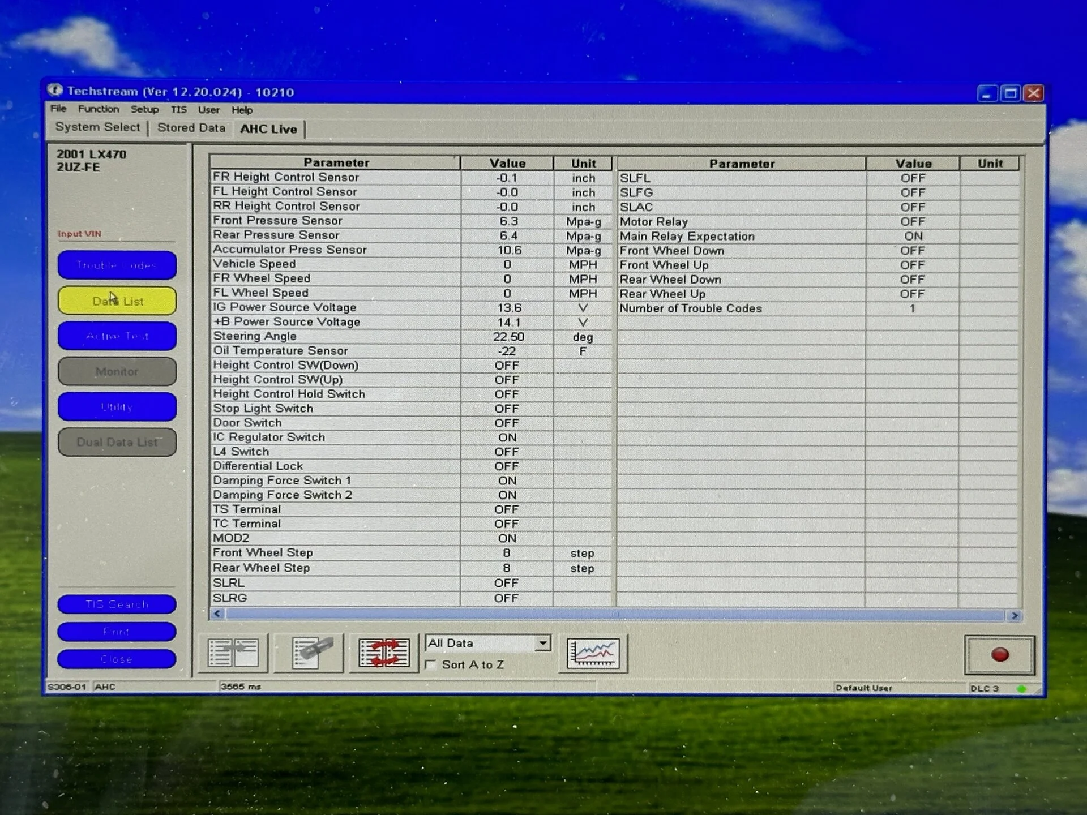
Task: Switch to the System Select tab
Action: click(97, 127)
